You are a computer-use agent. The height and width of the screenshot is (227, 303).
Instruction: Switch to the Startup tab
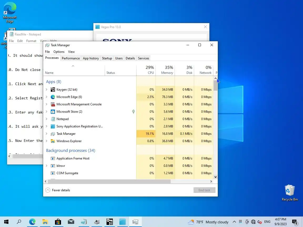pos(107,58)
